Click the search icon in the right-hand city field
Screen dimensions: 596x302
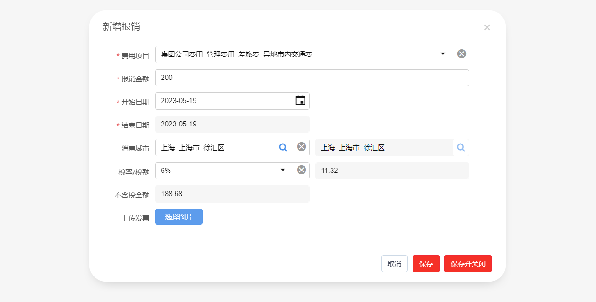coord(461,147)
